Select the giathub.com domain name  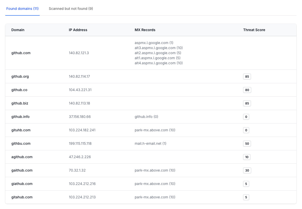[22, 184]
